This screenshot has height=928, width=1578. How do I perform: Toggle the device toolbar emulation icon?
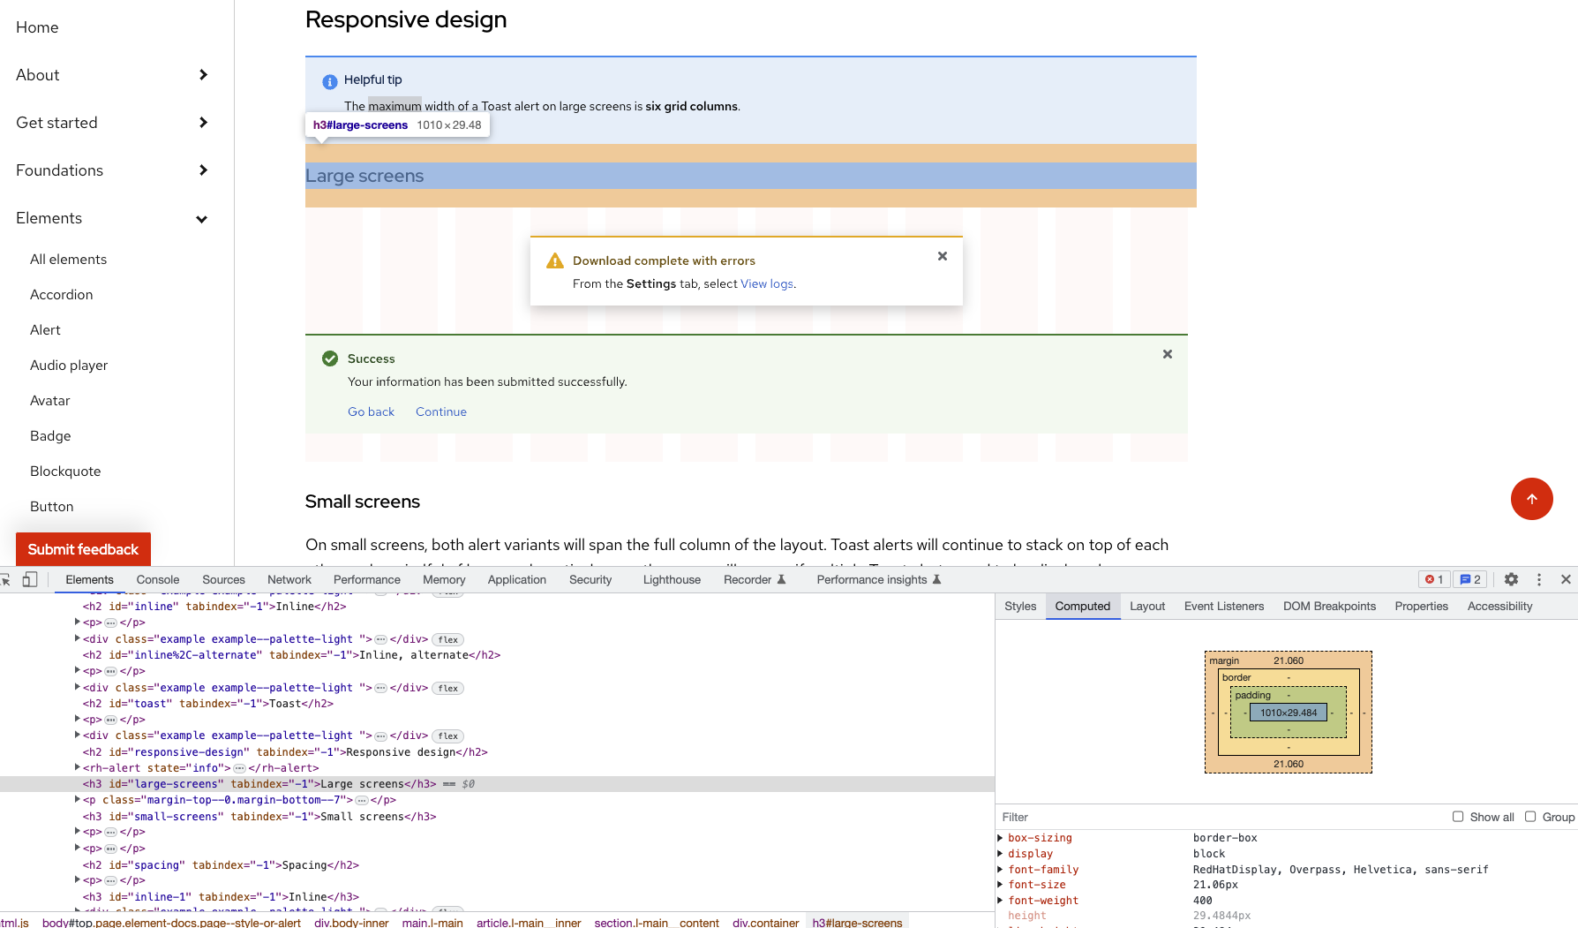coord(31,579)
